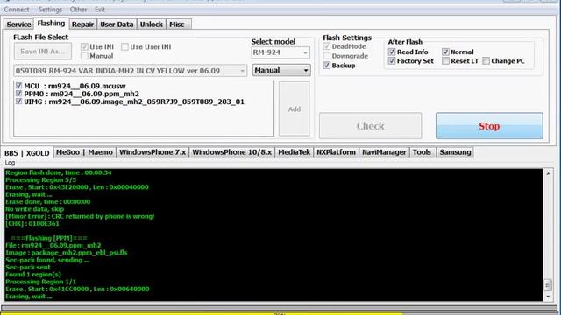Open the Settings menu

click(50, 10)
